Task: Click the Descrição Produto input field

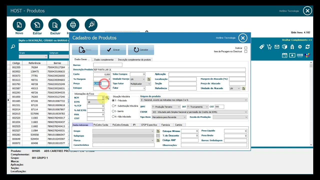Action: click(169, 70)
